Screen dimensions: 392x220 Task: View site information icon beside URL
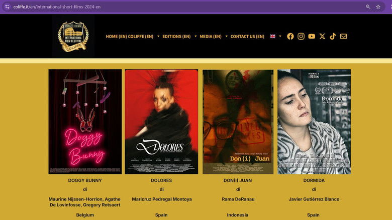(x=7, y=7)
